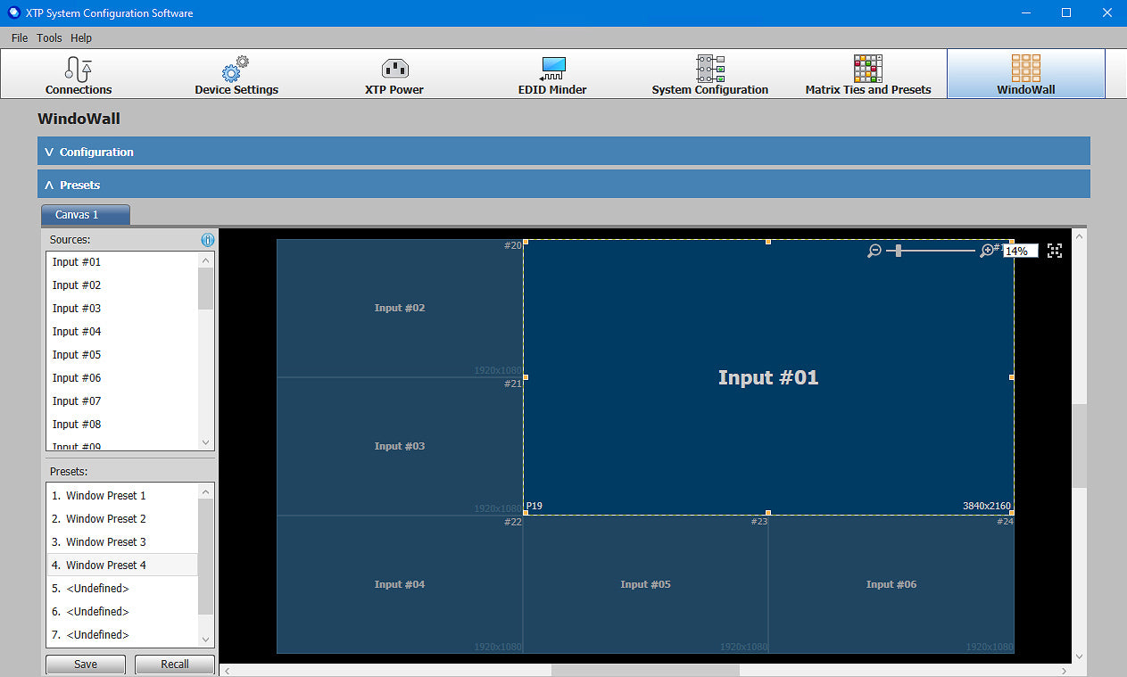Click canvas horizontal scrollbar thumb
This screenshot has width=1127, height=677.
point(645,670)
